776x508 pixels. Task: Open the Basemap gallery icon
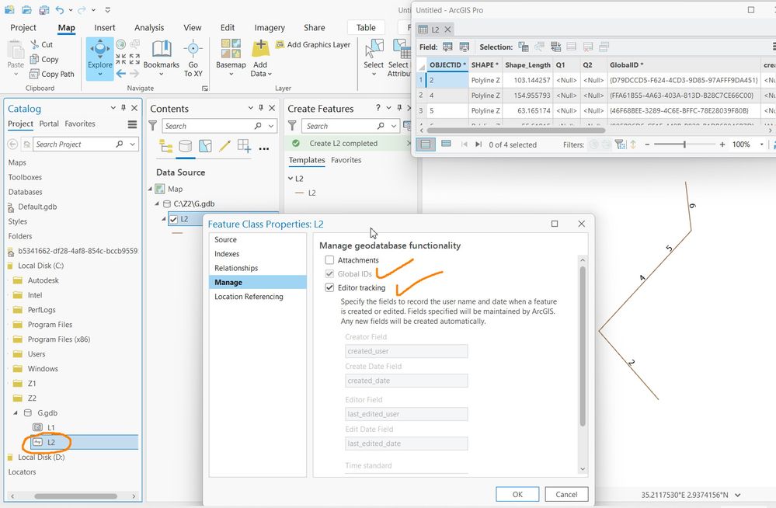pos(231,48)
